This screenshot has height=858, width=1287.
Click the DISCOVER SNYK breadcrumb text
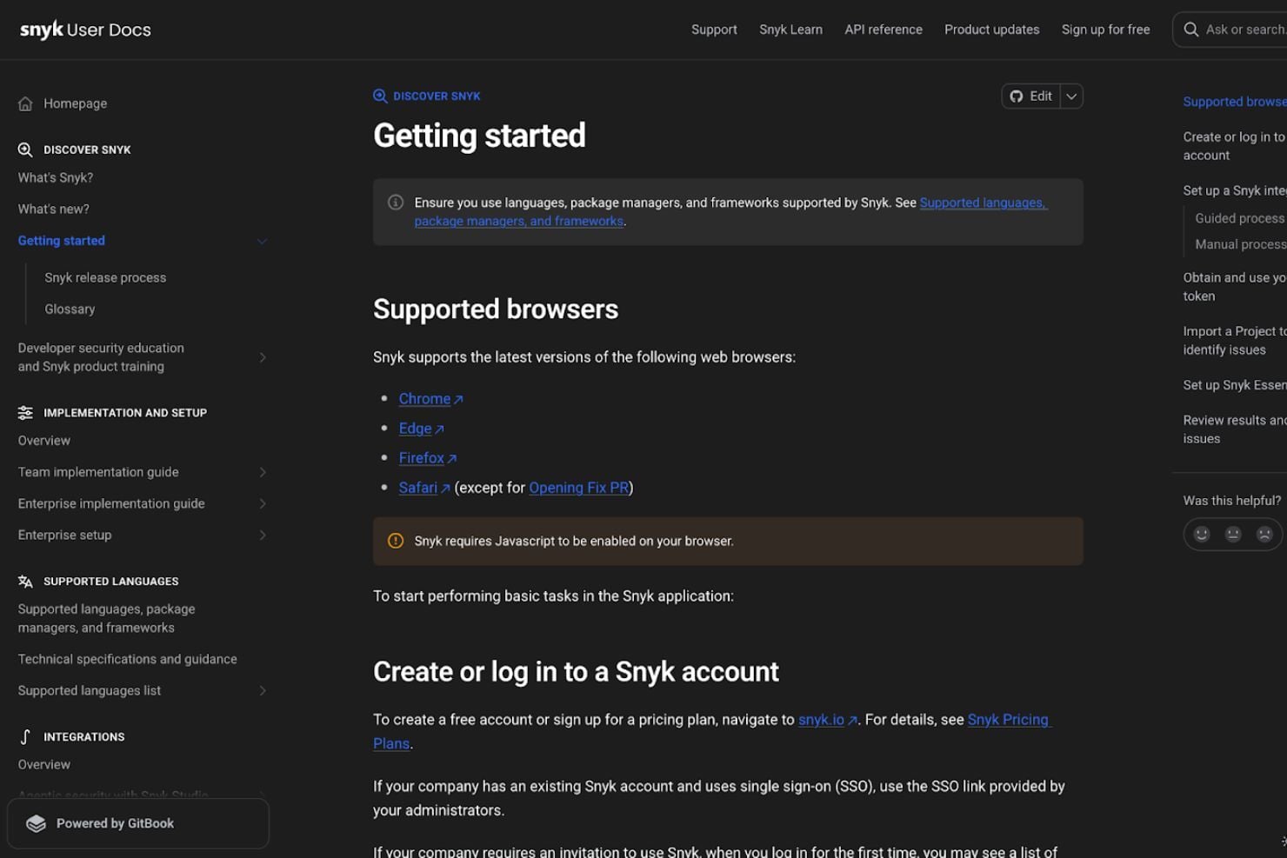[x=437, y=96]
